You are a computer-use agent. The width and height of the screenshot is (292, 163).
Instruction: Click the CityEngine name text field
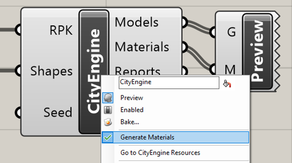coord(169,83)
